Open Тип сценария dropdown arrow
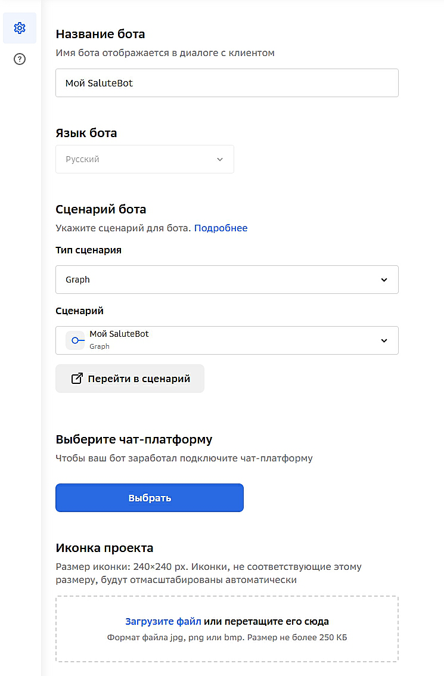Screen dimensions: 444x676 [x=384, y=280]
